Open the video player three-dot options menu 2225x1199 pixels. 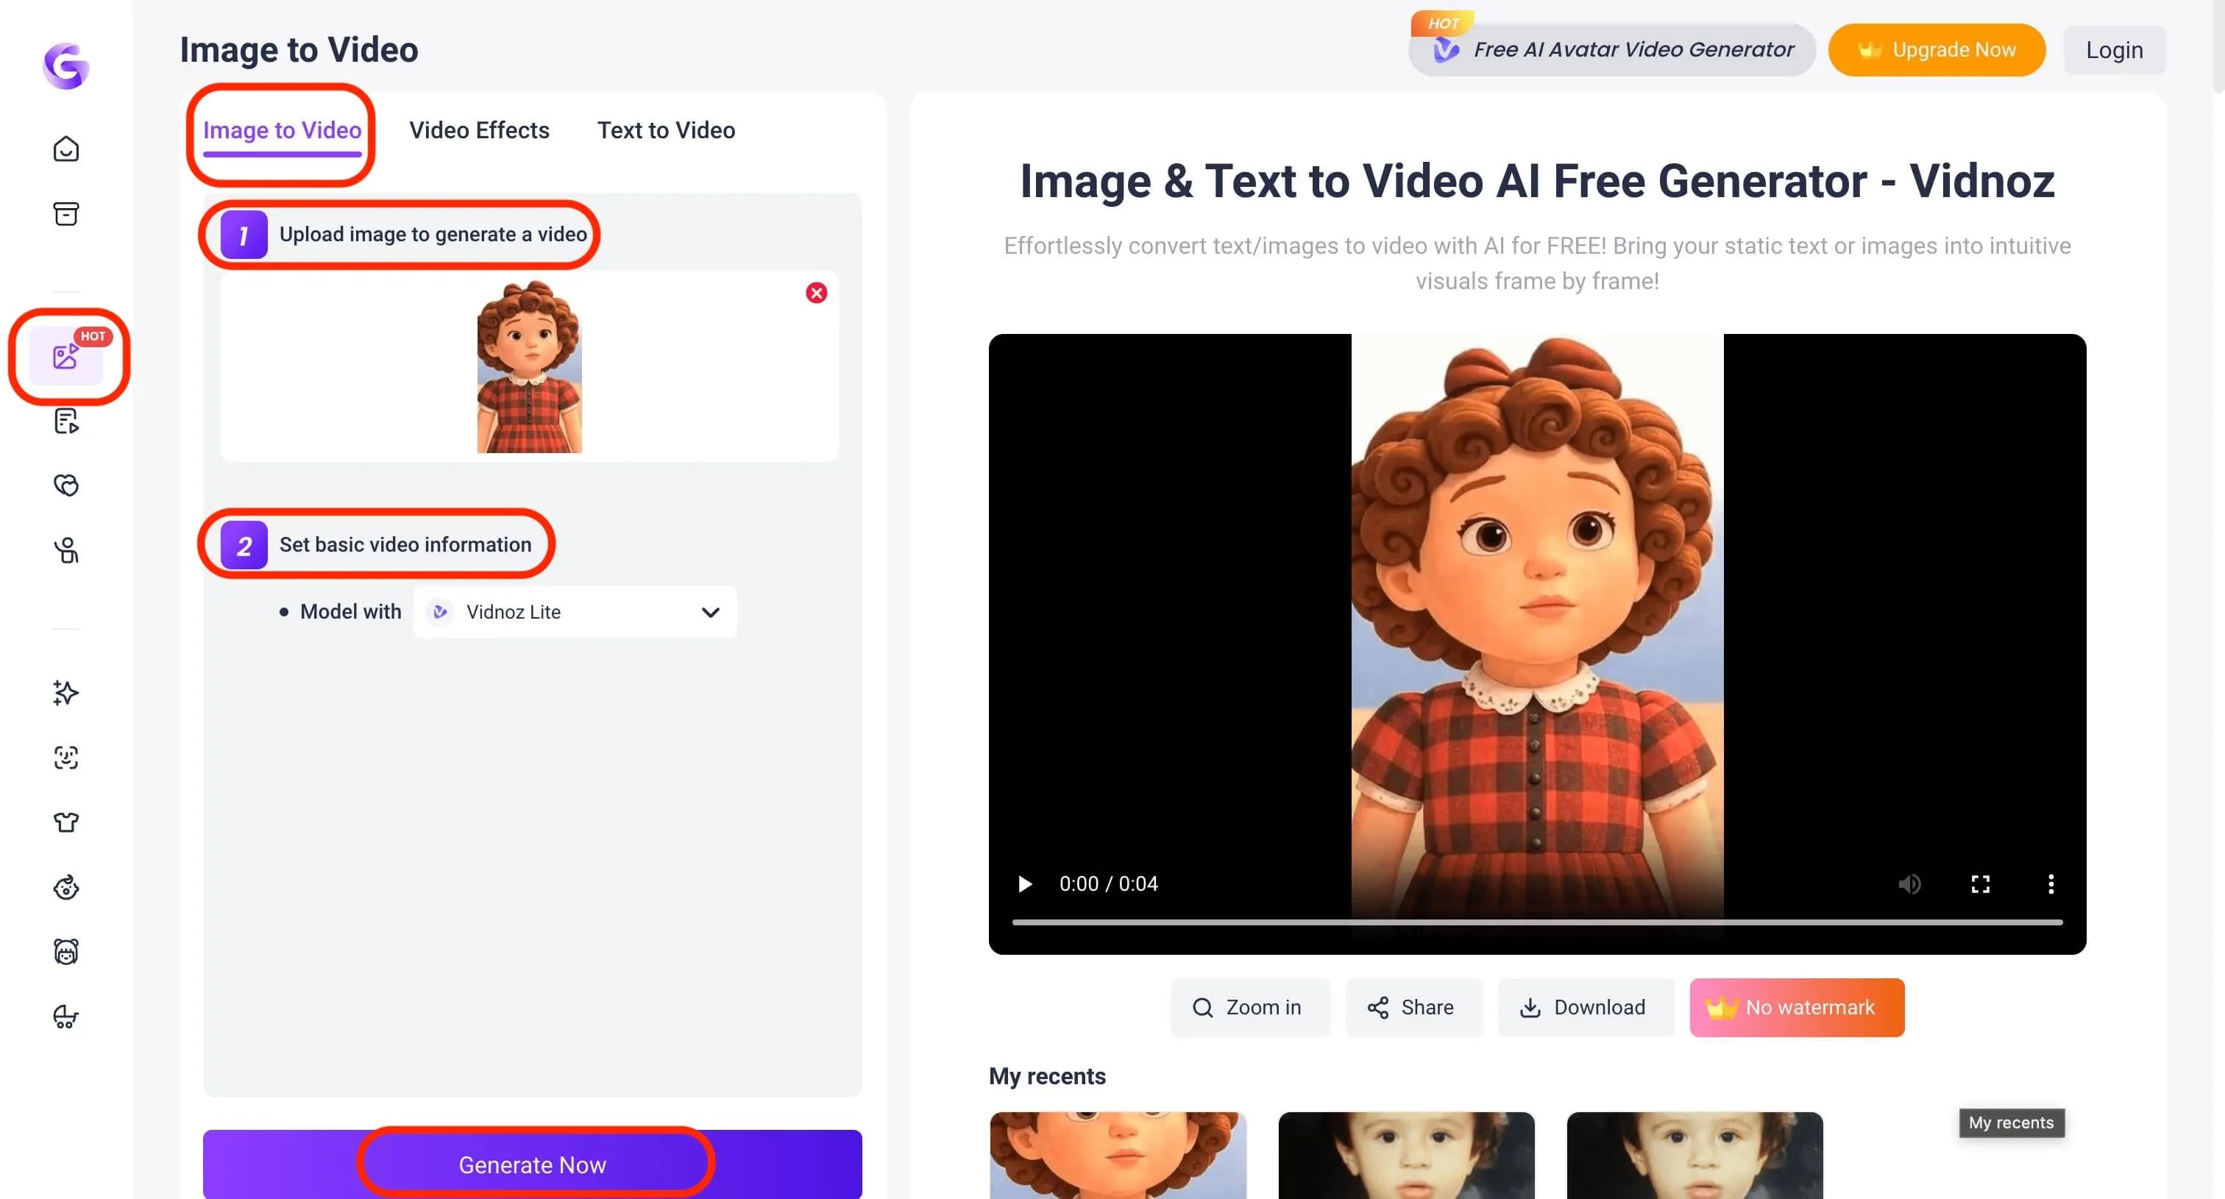2051,884
